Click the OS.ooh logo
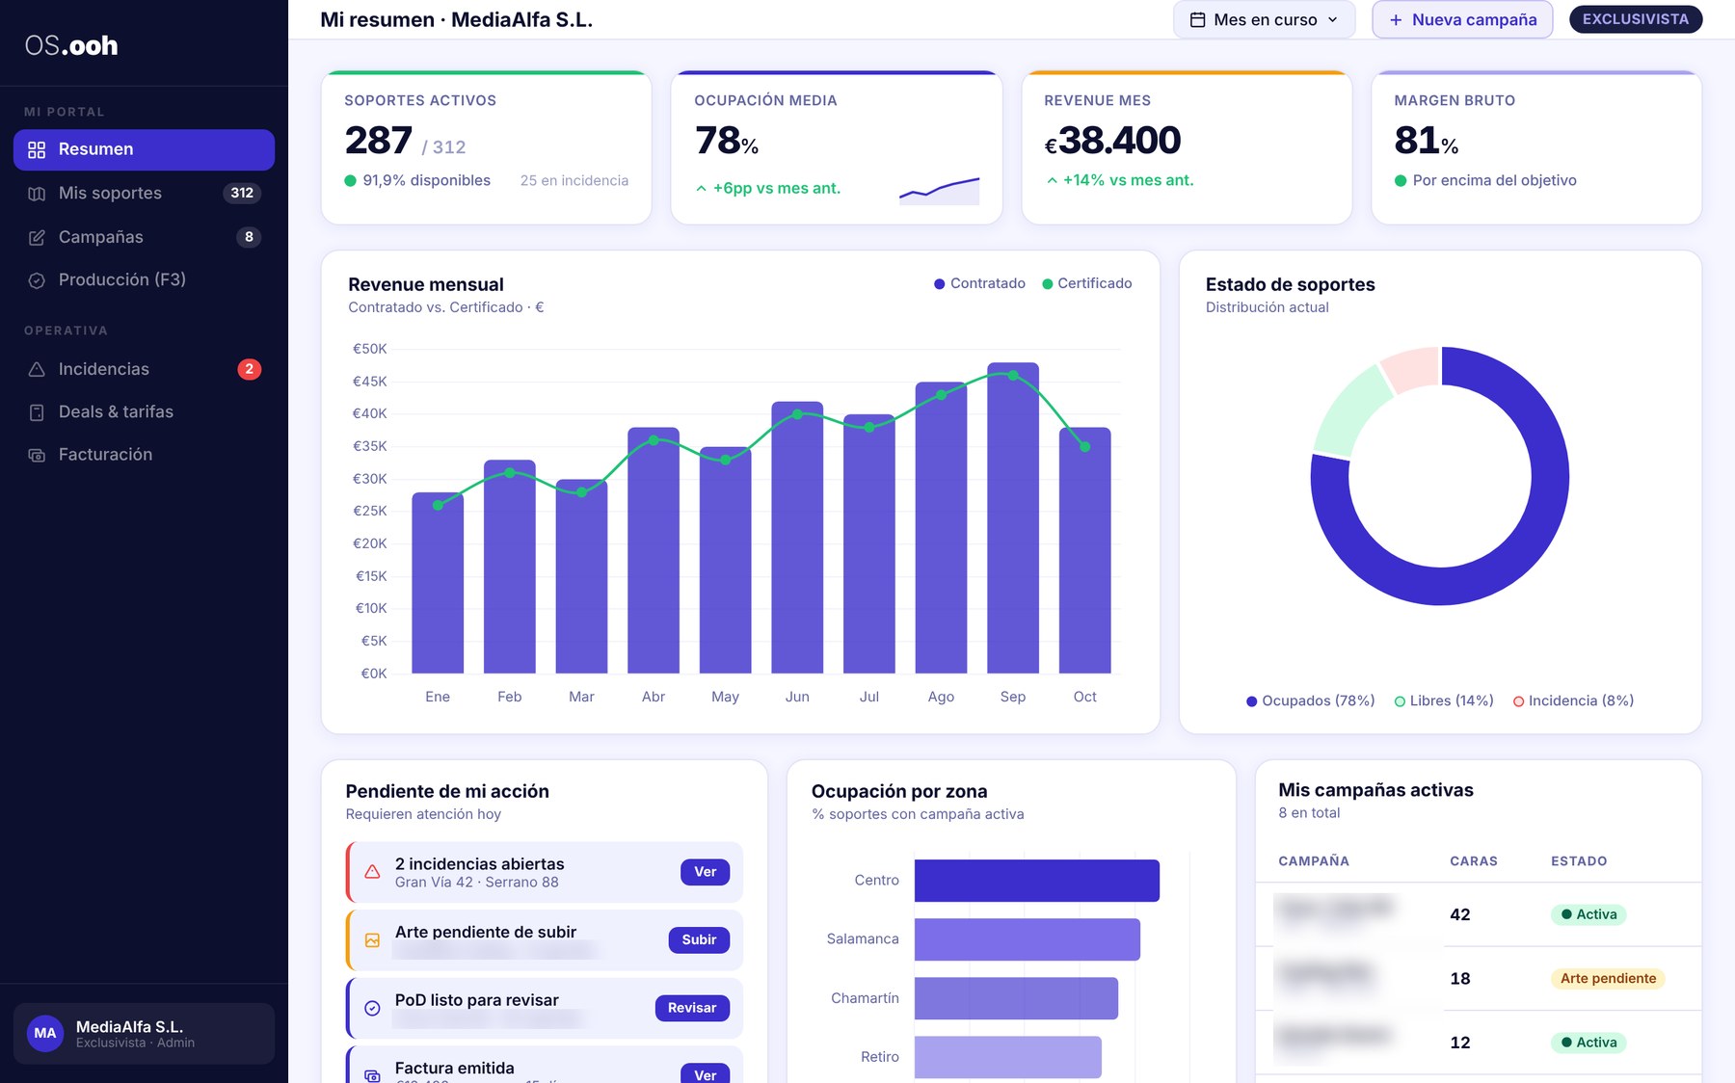Image resolution: width=1735 pixels, height=1083 pixels. (71, 45)
